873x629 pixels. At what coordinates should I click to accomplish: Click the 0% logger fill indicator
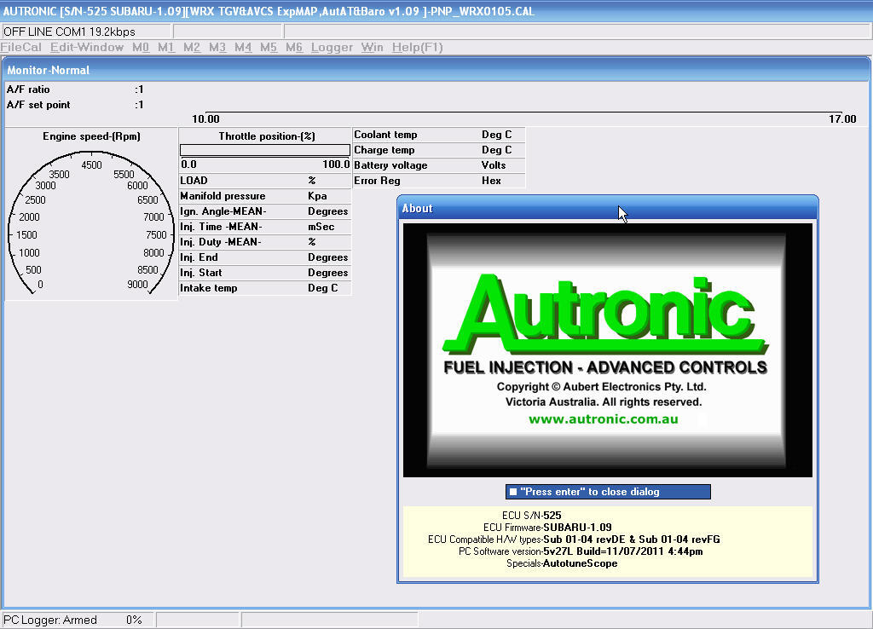point(134,620)
